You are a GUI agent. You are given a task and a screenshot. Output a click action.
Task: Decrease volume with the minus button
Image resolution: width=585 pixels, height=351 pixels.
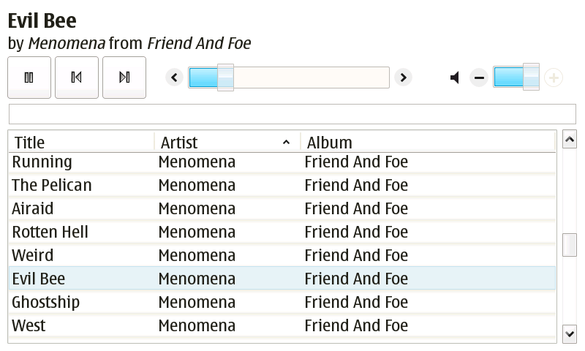pos(479,78)
